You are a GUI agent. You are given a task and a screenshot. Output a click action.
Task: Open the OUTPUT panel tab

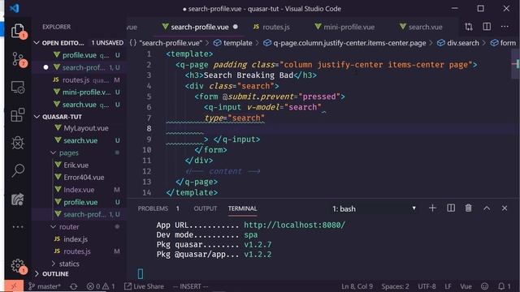206,208
